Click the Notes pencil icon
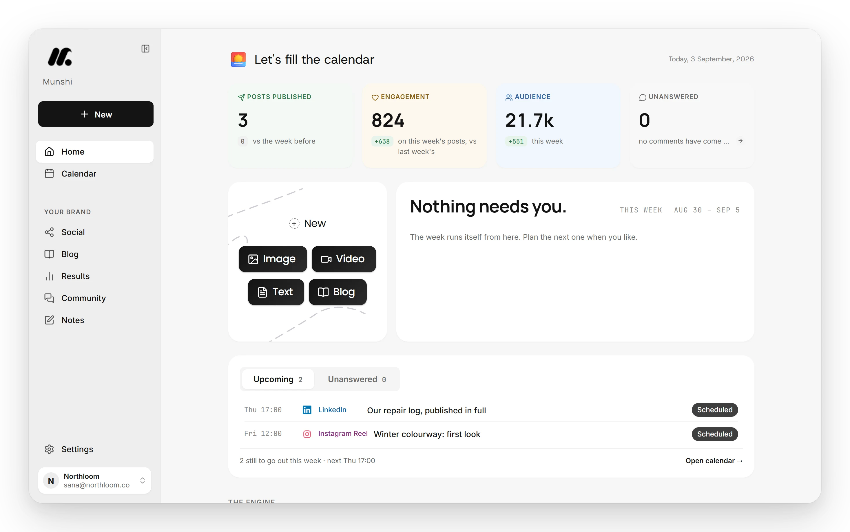This screenshot has height=532, width=850. click(49, 320)
